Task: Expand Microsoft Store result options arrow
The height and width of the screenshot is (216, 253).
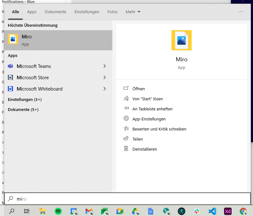Action: coord(104,77)
